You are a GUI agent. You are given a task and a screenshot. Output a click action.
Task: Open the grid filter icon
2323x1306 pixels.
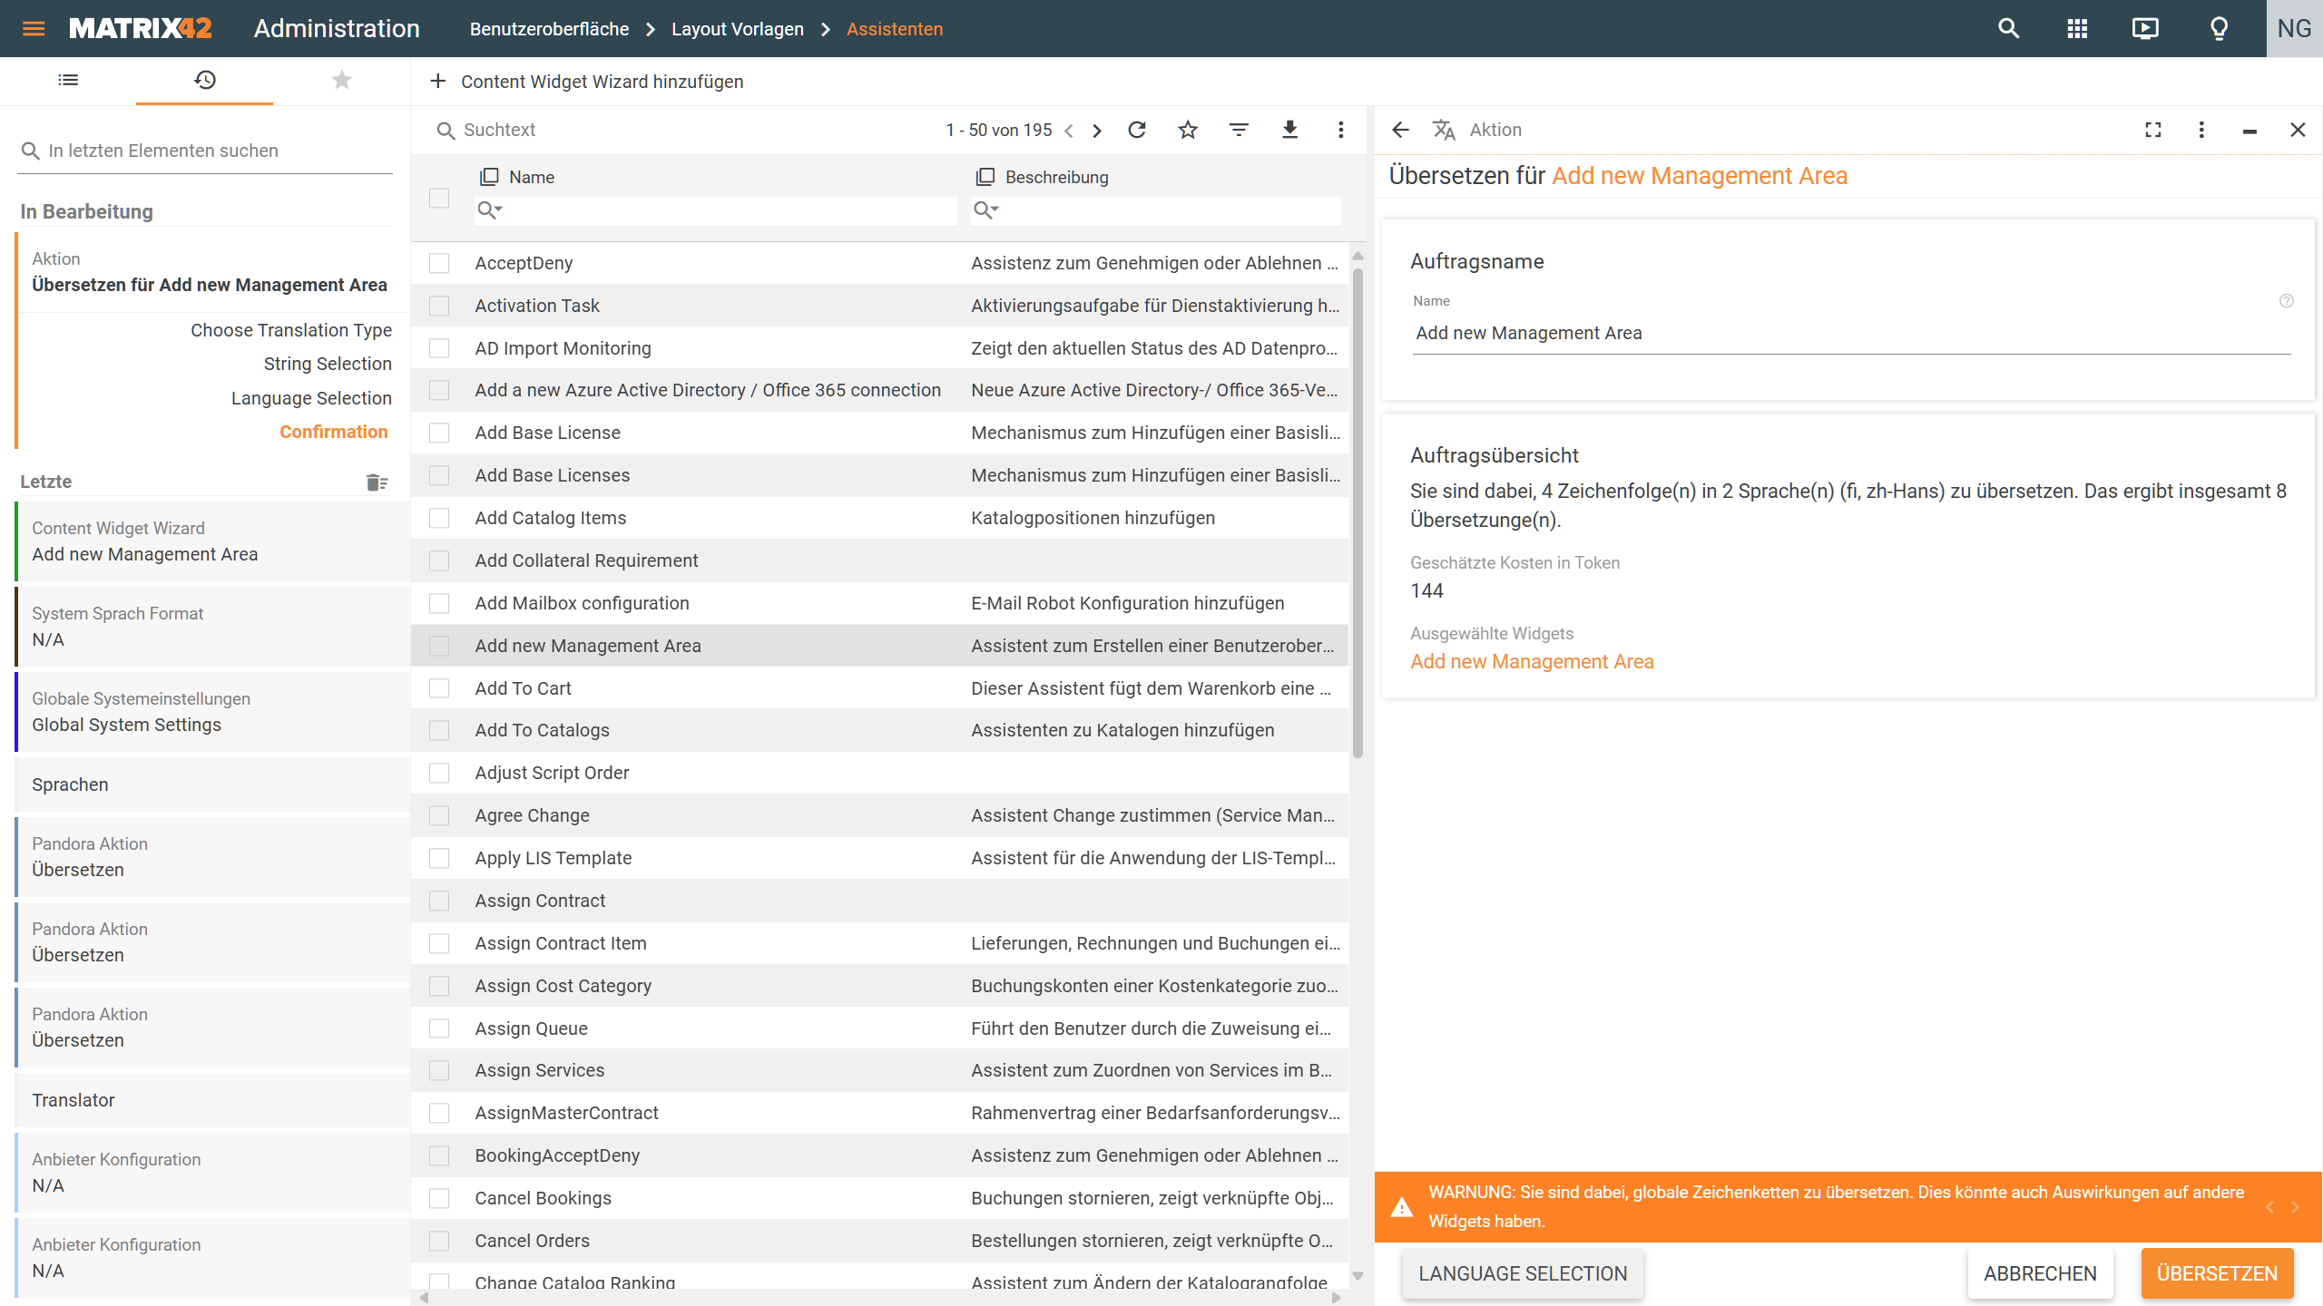[x=1239, y=130]
